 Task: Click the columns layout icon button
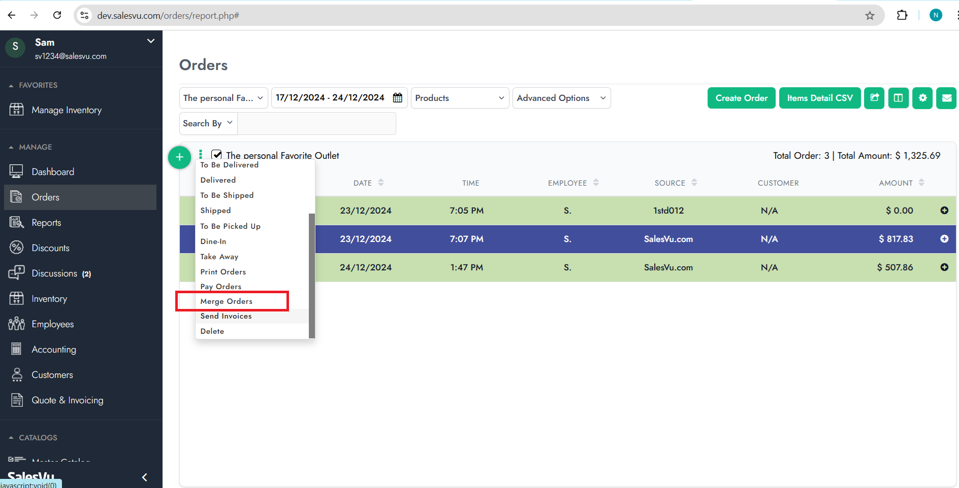coord(898,98)
